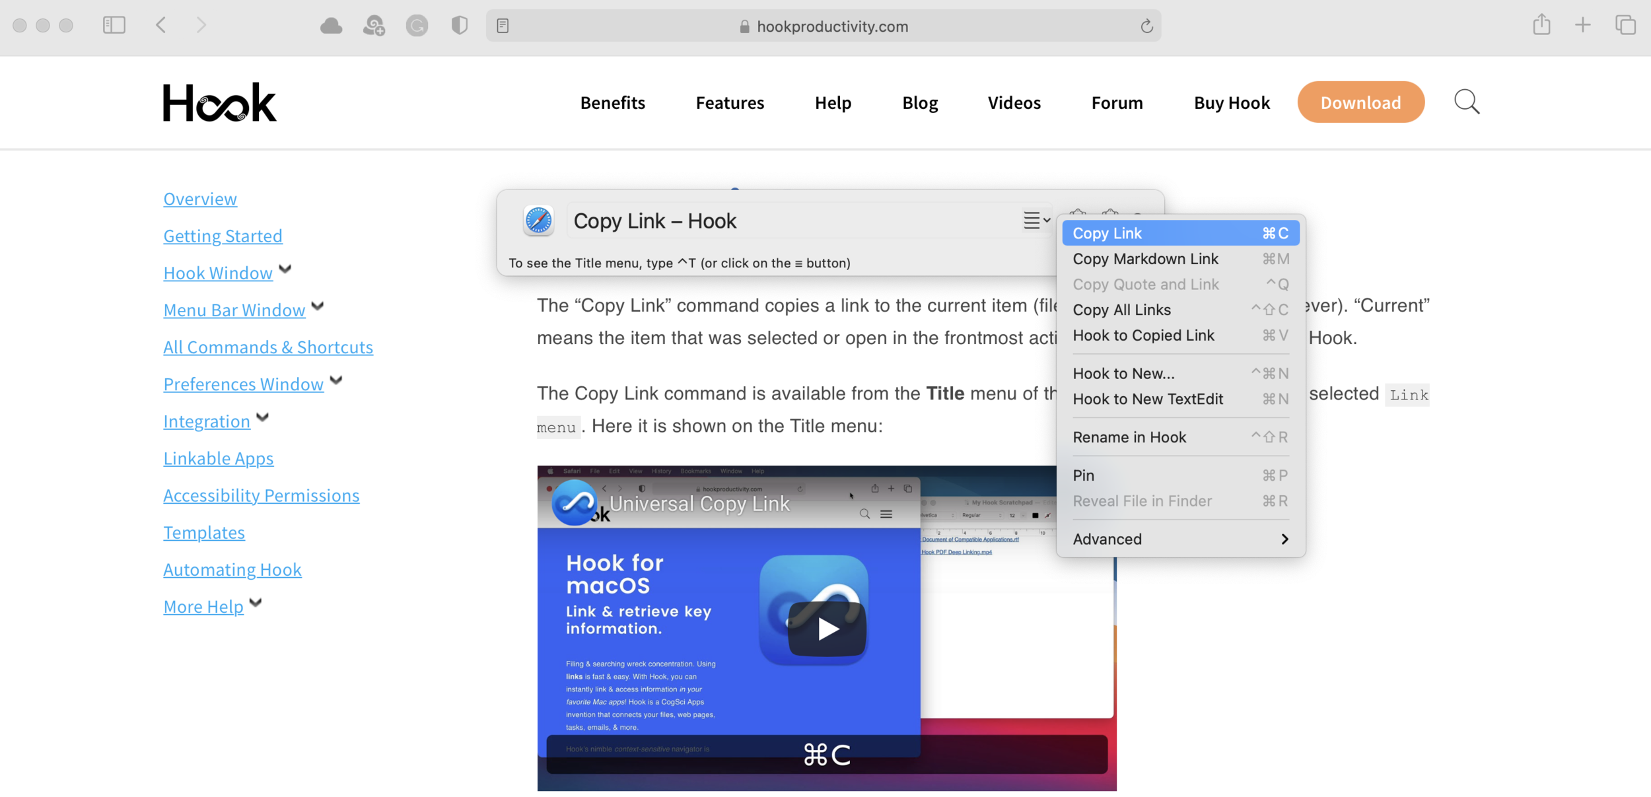This screenshot has width=1651, height=797.
Task: Expand the Preferences Window chevron
Action: [336, 380]
